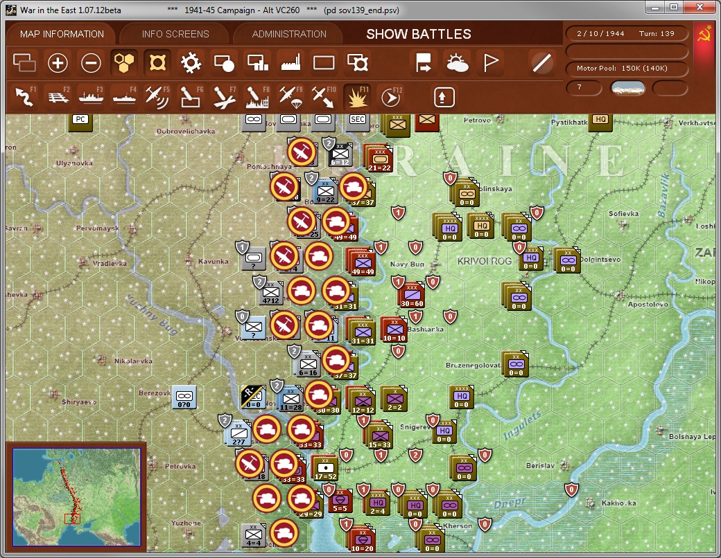721x558 pixels.
Task: Select the 2=2 olive unit counter
Action: pyautogui.click(x=394, y=398)
